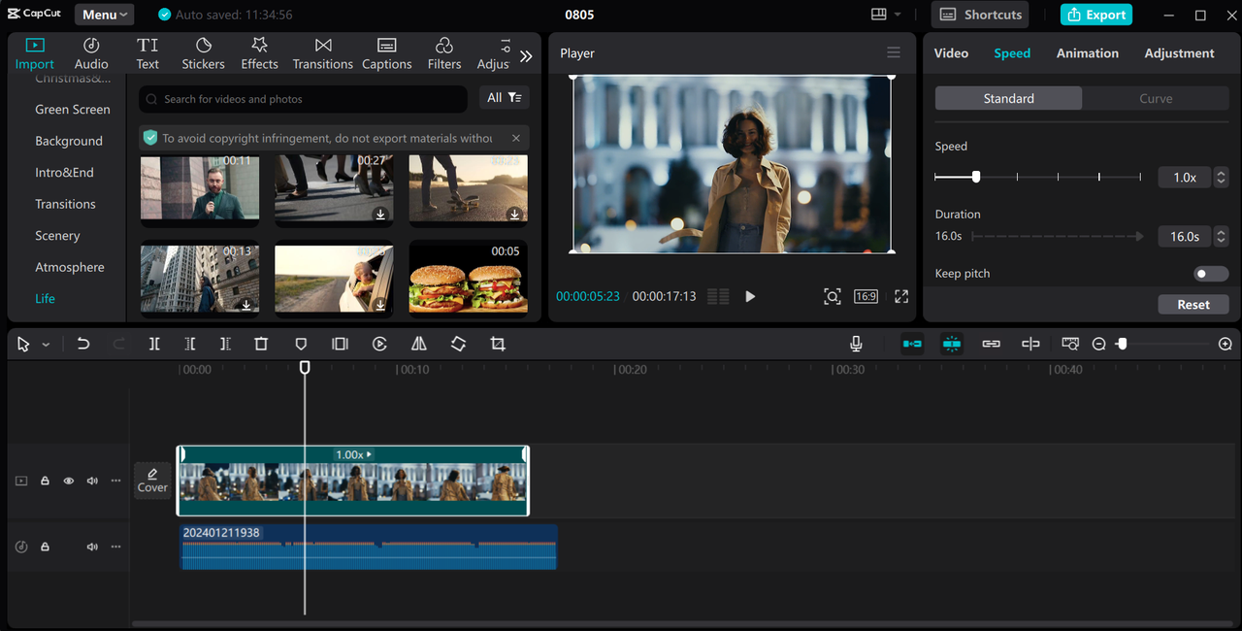The height and width of the screenshot is (631, 1242).
Task: Mute the video track audio
Action: tap(92, 481)
